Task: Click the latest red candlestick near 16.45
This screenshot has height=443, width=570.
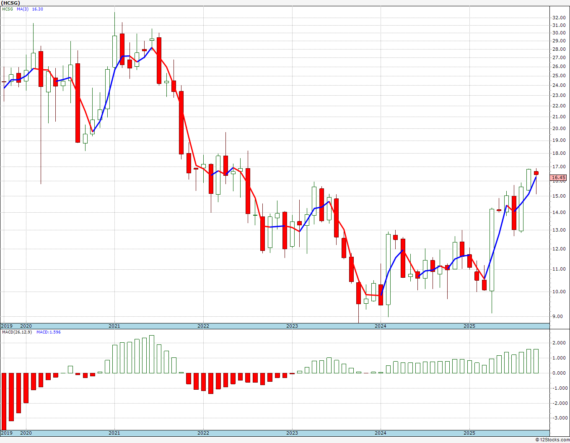Action: click(x=536, y=173)
